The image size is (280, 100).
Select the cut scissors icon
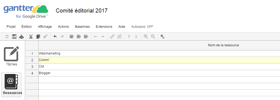pyautogui.click(x=31, y=37)
